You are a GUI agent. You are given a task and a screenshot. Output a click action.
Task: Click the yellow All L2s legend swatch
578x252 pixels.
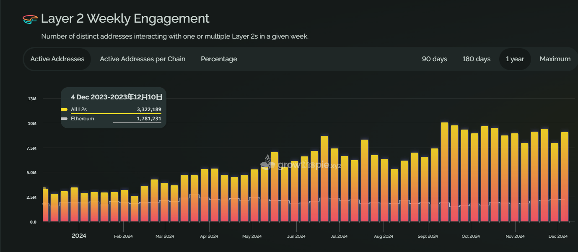point(64,109)
